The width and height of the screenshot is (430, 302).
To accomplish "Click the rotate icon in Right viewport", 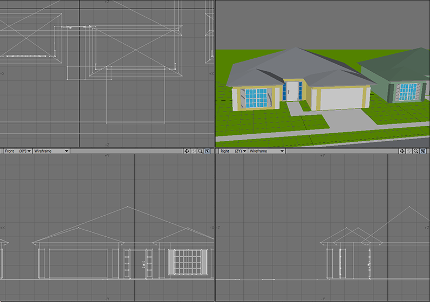I will tap(409, 152).
